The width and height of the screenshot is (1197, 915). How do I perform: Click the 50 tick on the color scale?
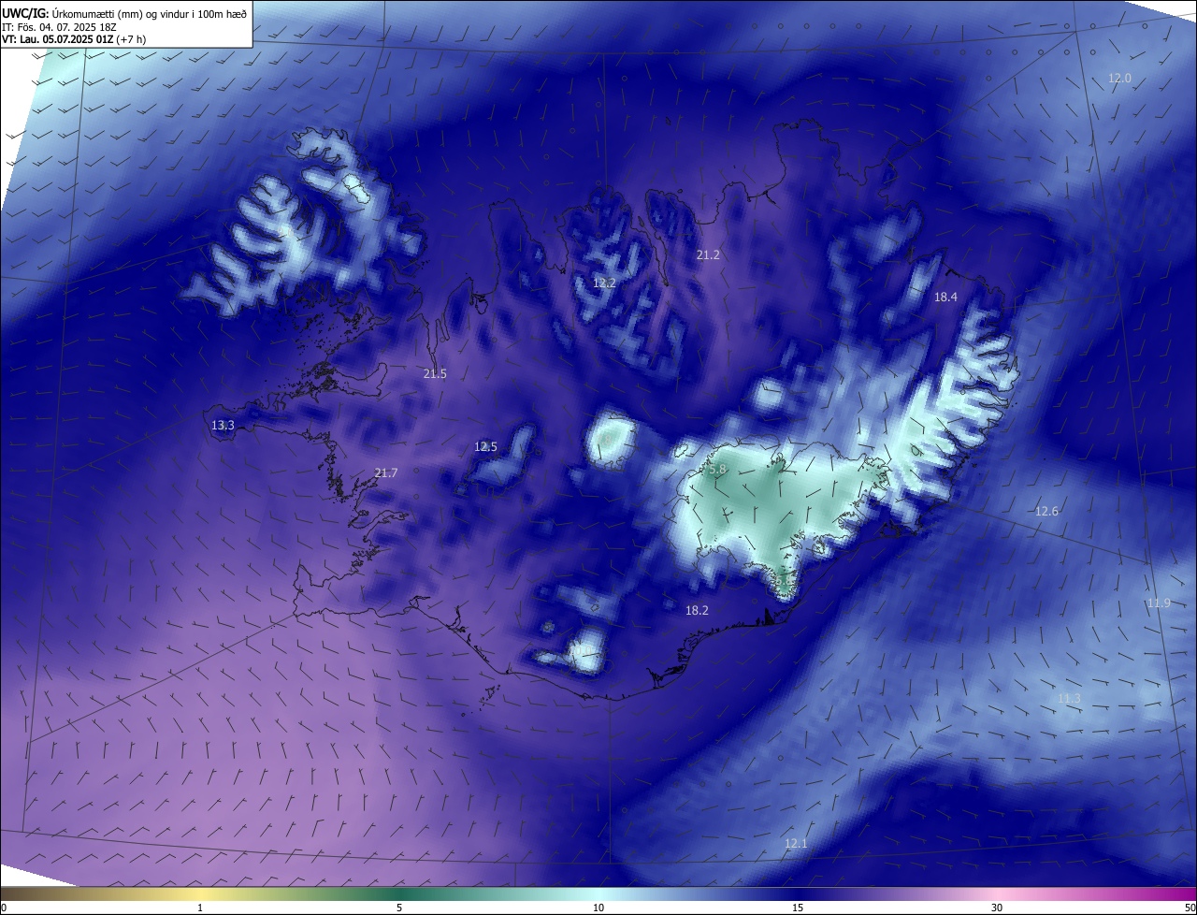[x=1190, y=908]
